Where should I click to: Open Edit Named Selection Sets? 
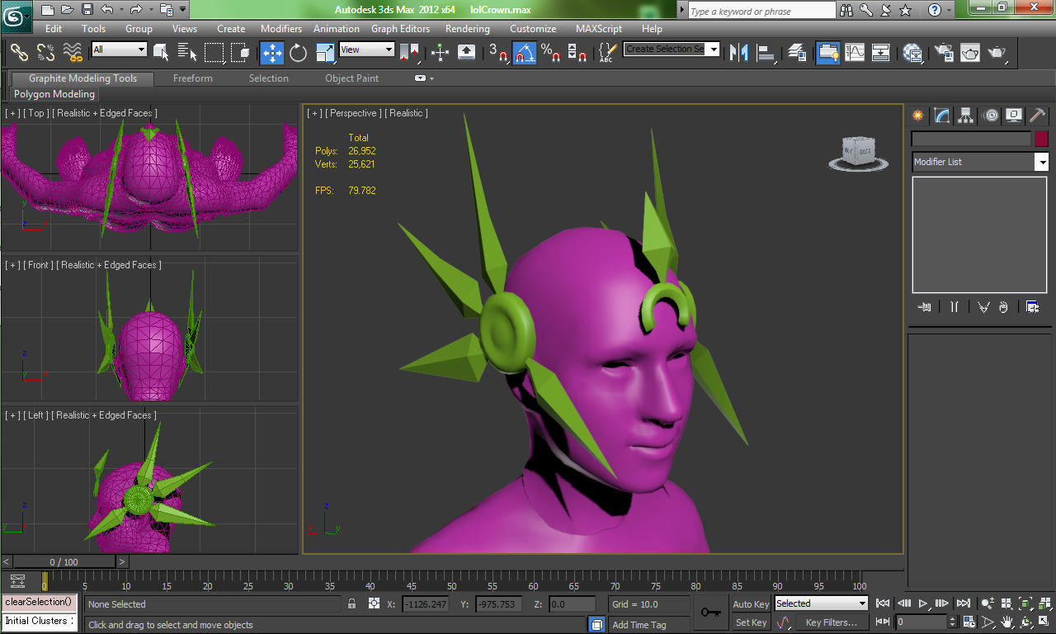coord(607,52)
